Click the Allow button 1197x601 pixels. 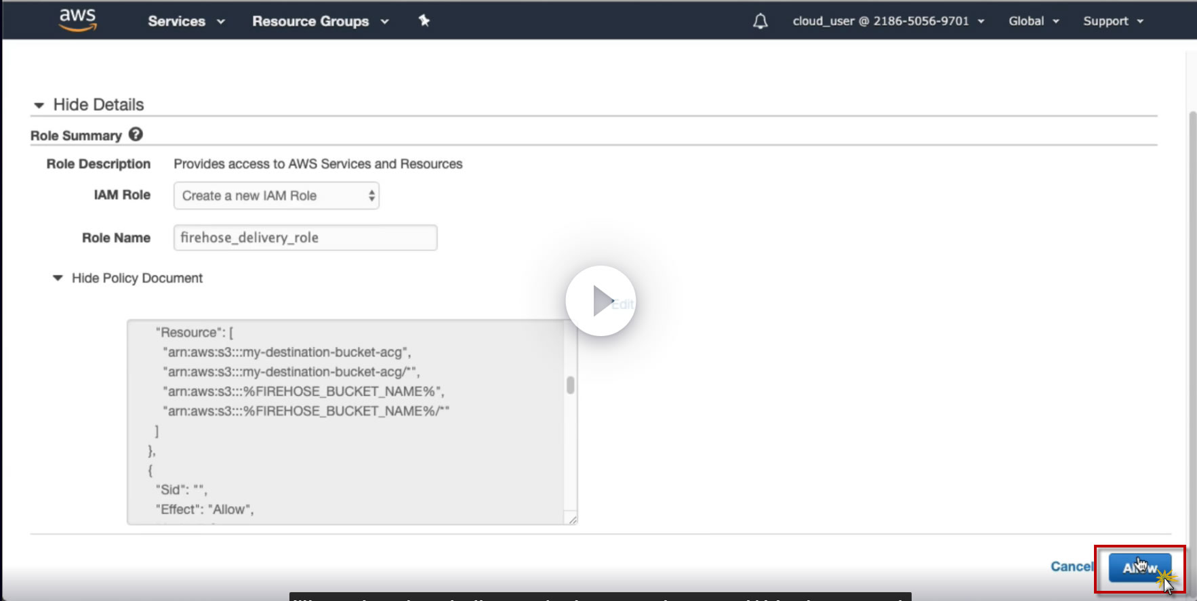(x=1139, y=568)
